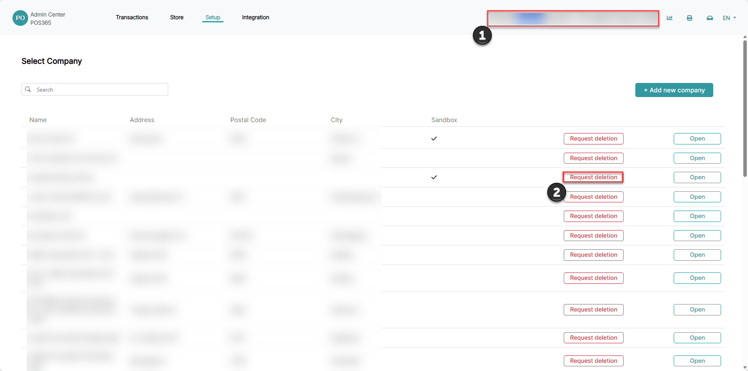Click the printer icon in header
This screenshot has width=748, height=371.
tap(689, 18)
